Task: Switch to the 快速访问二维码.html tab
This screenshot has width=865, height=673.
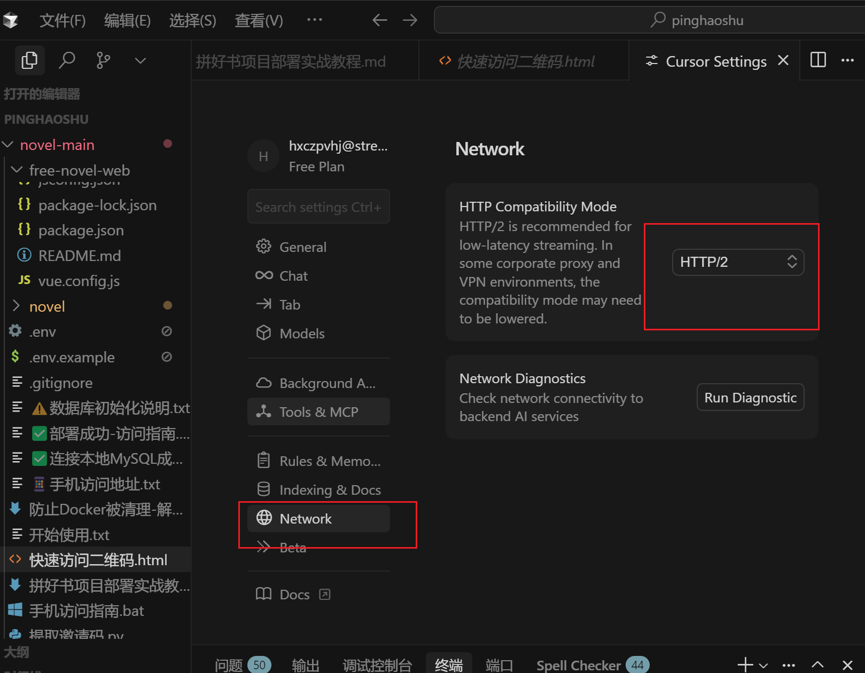Action: point(525,62)
